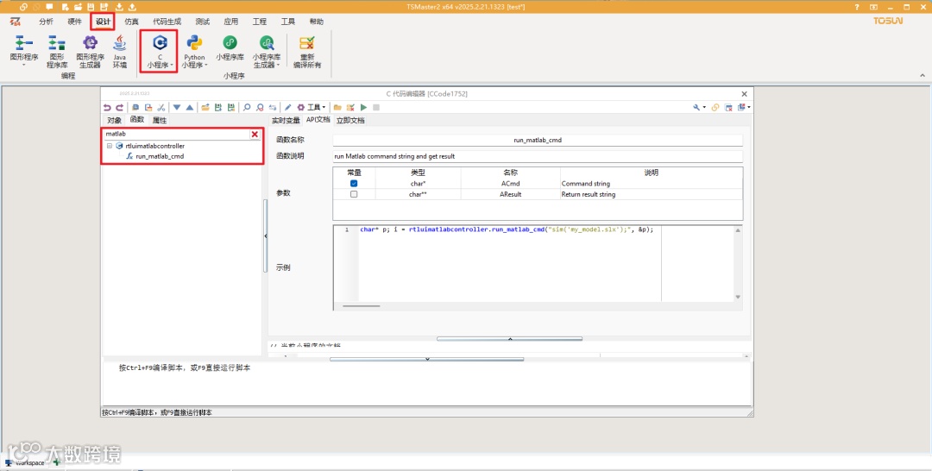Viewport: 932px width, 471px height.
Task: Open the dropdown arrow beside the wrench icon
Action: pos(704,108)
